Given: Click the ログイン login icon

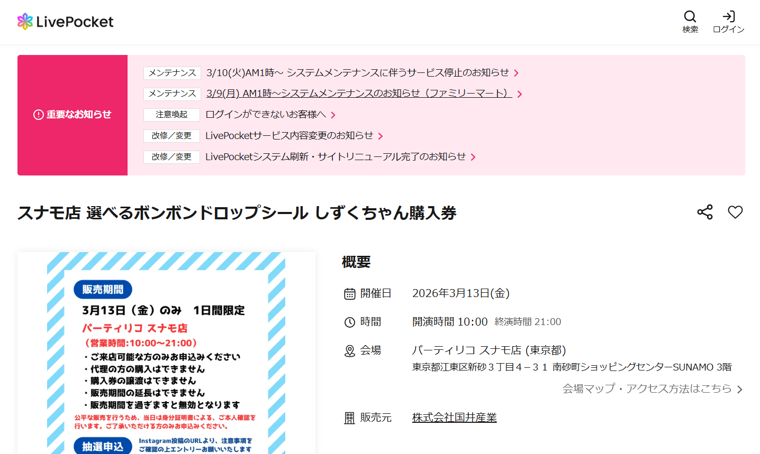Looking at the screenshot, I should point(728,17).
